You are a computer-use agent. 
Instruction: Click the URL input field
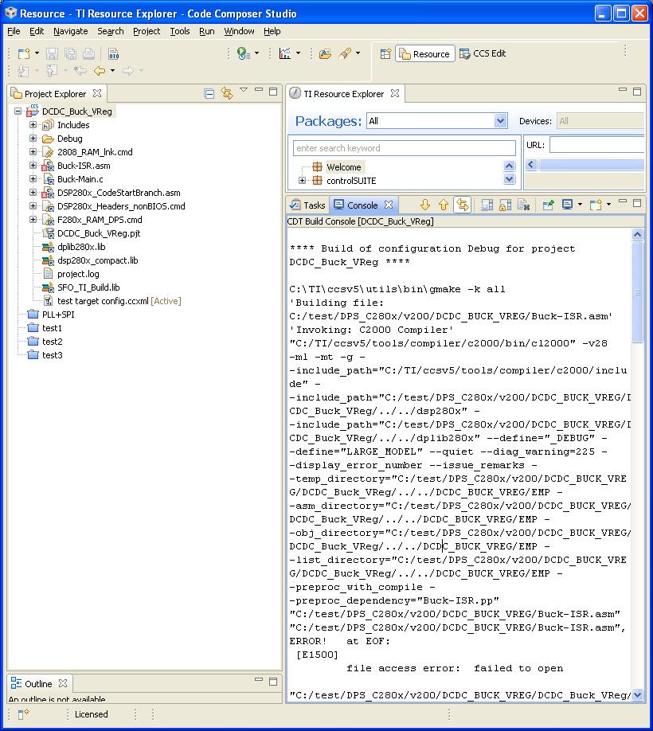(596, 145)
